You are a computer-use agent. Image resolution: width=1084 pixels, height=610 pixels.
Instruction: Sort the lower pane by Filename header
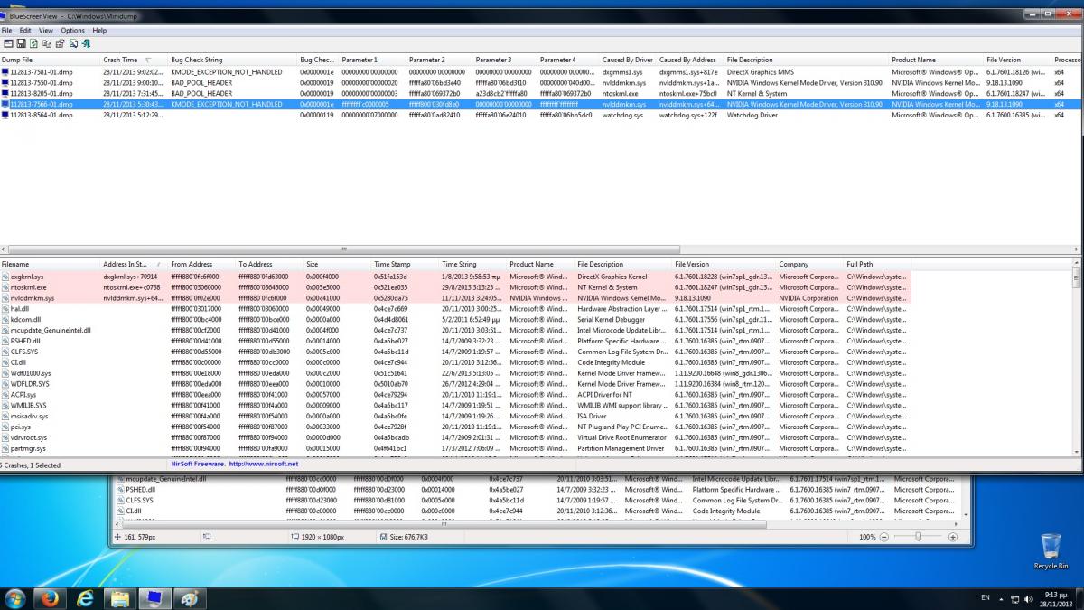click(51, 265)
